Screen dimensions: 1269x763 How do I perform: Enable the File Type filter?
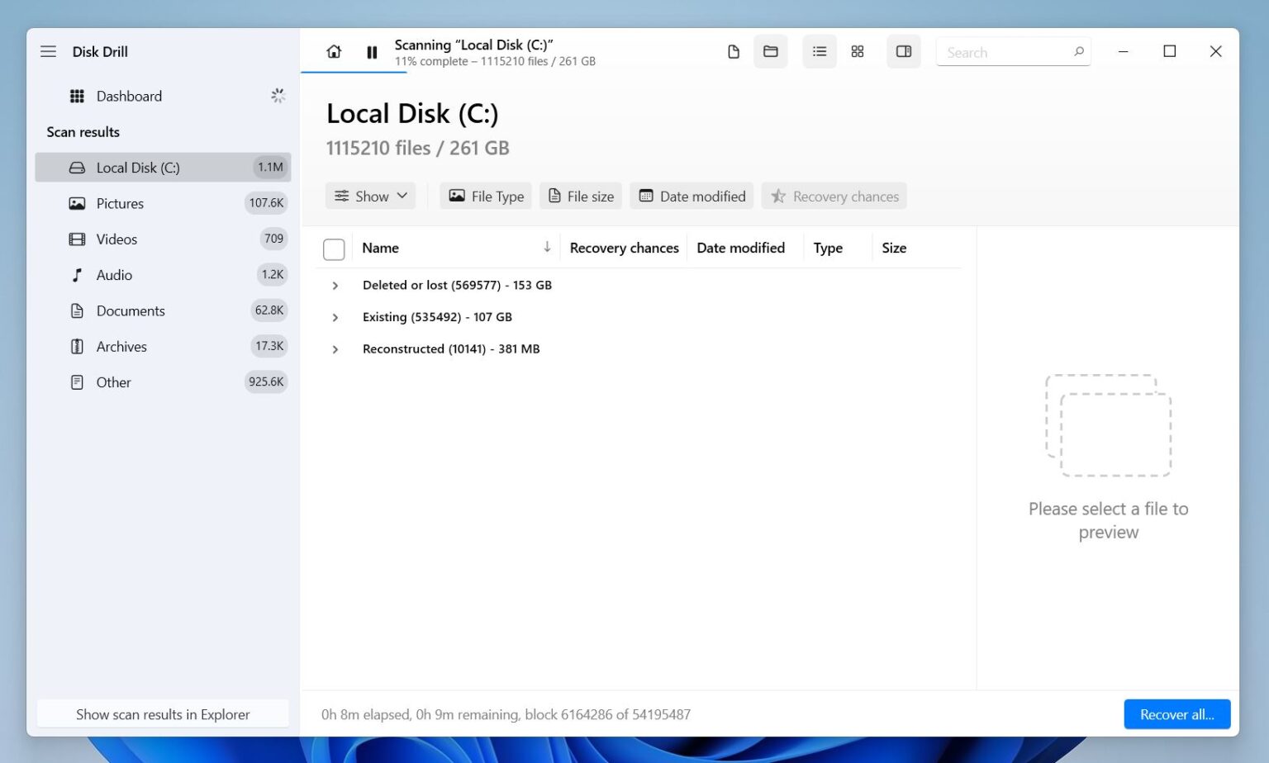(485, 196)
